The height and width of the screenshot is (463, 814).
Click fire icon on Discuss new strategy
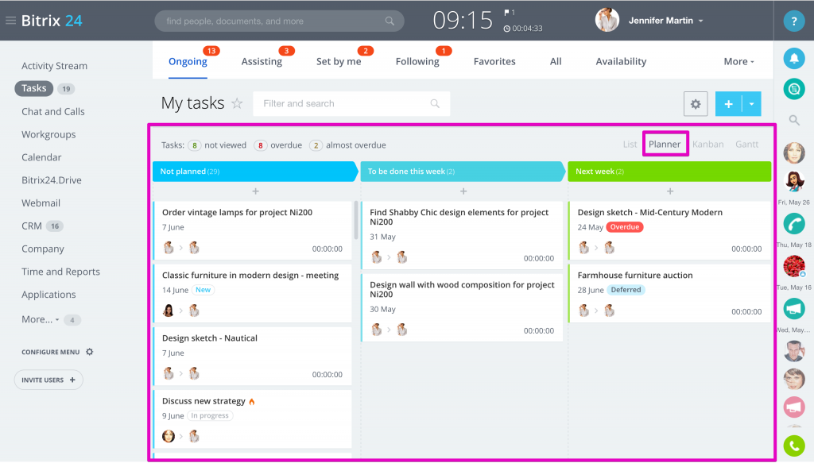coord(252,401)
